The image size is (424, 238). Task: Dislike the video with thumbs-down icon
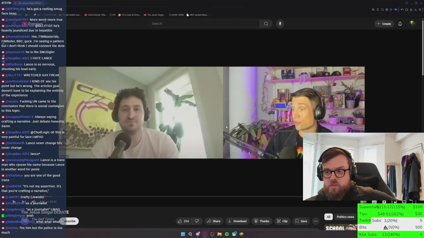197,221
